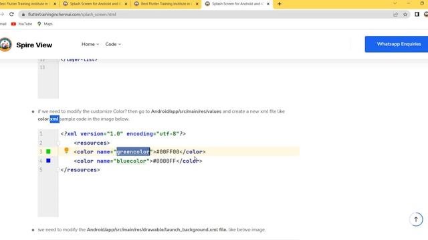Screen dimensions: 428x240
Task: Close the third tab Best Flutter Training
Action: click(197, 4)
